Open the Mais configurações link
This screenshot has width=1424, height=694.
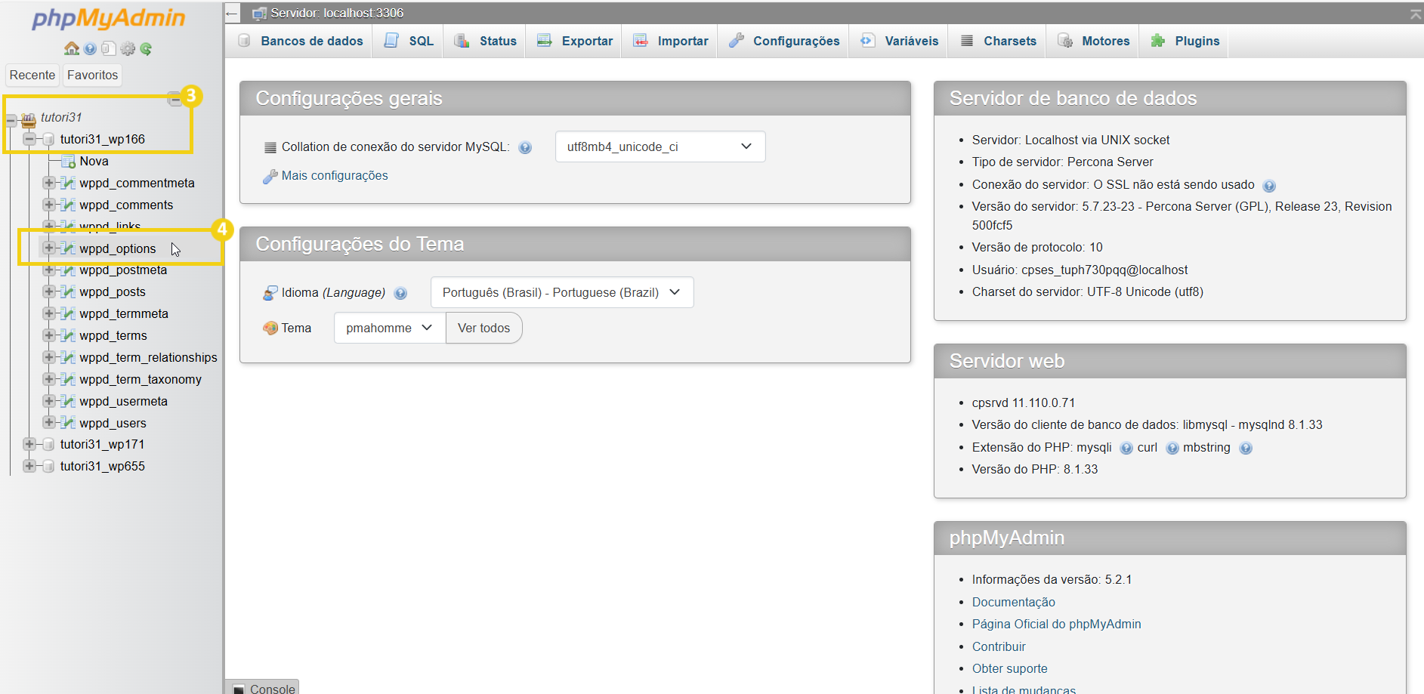(x=335, y=176)
